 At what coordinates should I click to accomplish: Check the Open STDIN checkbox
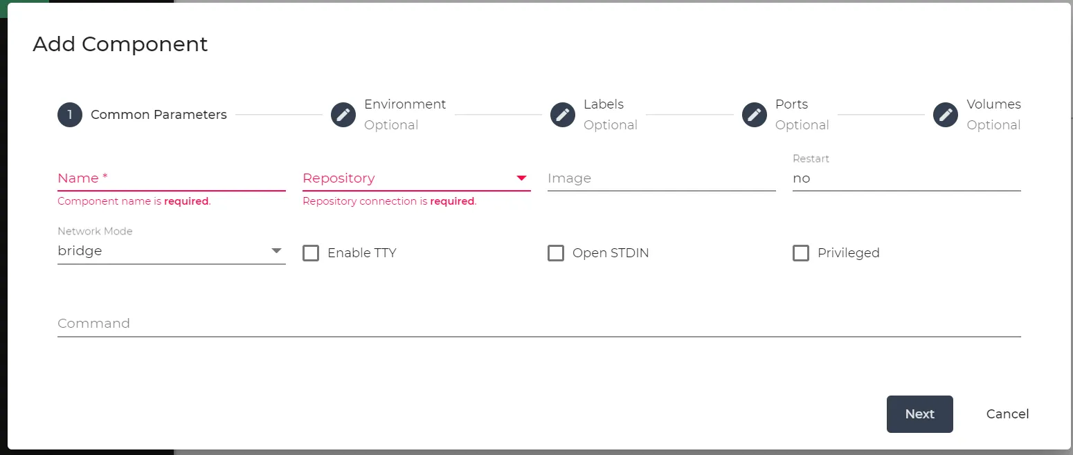click(x=556, y=253)
